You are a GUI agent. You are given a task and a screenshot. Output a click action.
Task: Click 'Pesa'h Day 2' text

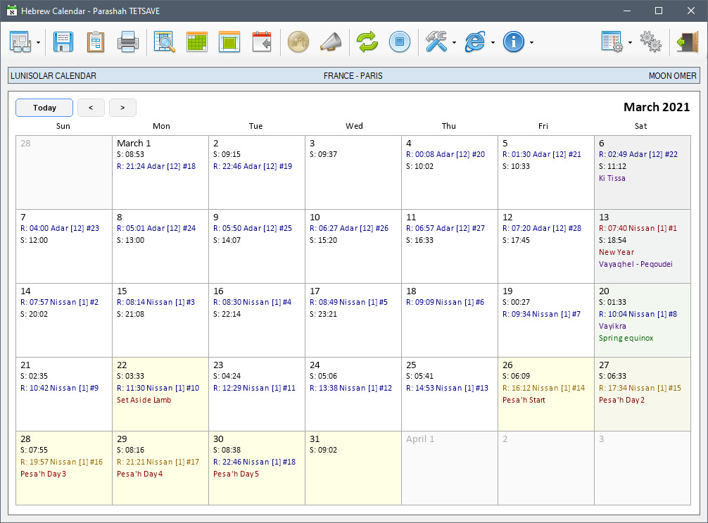pyautogui.click(x=621, y=400)
